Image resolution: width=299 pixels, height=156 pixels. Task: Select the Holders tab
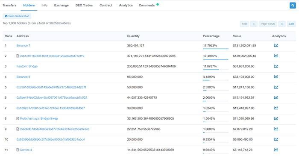click(x=29, y=5)
